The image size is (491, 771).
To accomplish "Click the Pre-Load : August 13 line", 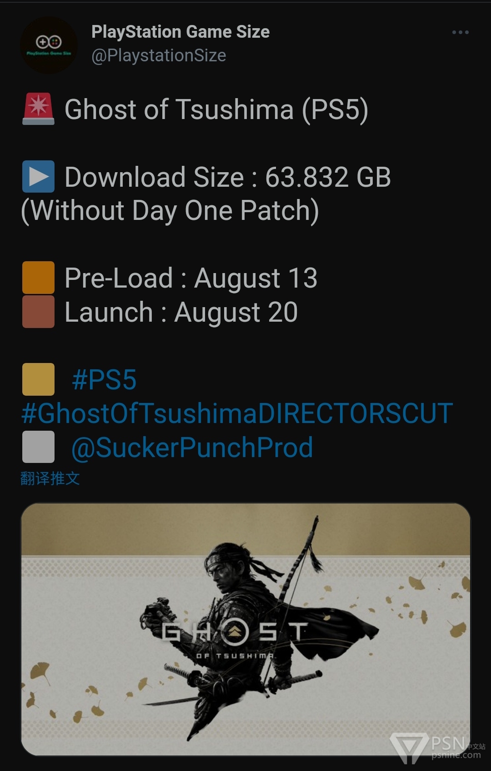I will pos(191,278).
